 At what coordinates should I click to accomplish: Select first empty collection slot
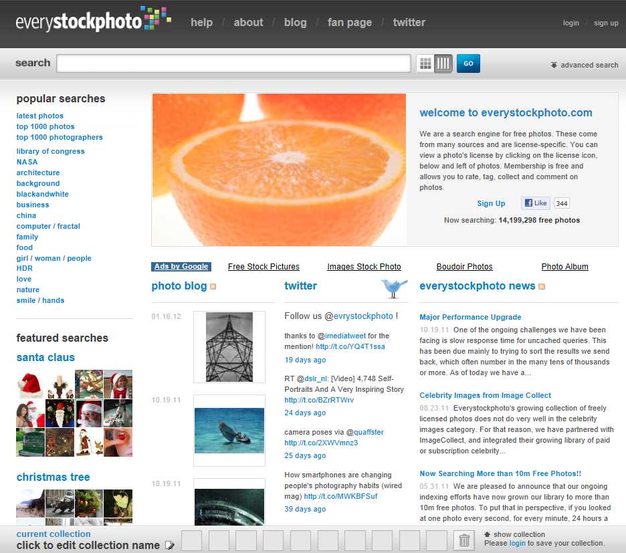(x=192, y=540)
